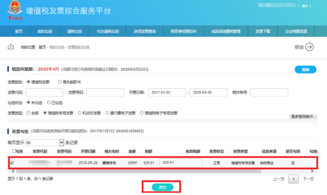Open the 企业档案信息 navigation tab
Viewport: 327px width, 195px height.
tap(296, 31)
